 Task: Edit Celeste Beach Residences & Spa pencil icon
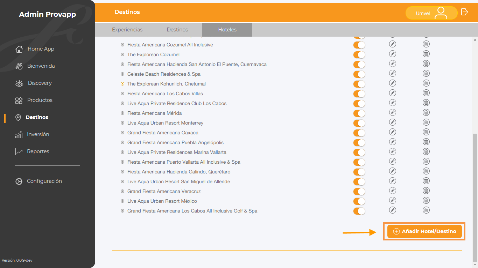pyautogui.click(x=393, y=73)
